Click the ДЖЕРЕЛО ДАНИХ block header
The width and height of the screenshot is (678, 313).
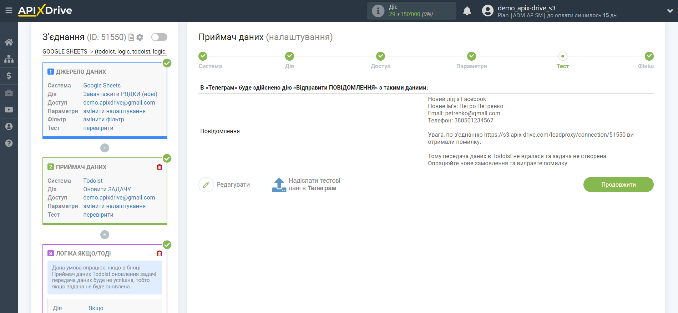pos(81,72)
